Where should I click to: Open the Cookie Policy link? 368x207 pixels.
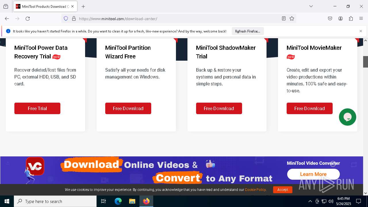tap(255, 190)
